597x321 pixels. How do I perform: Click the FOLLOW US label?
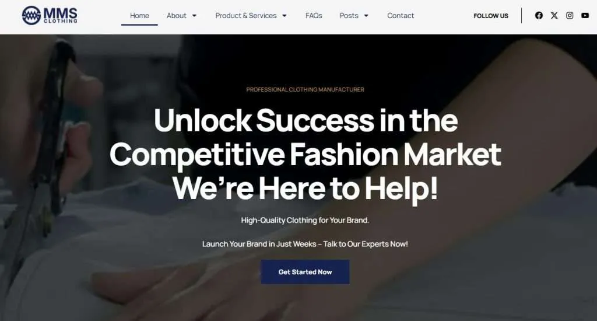tap(491, 16)
